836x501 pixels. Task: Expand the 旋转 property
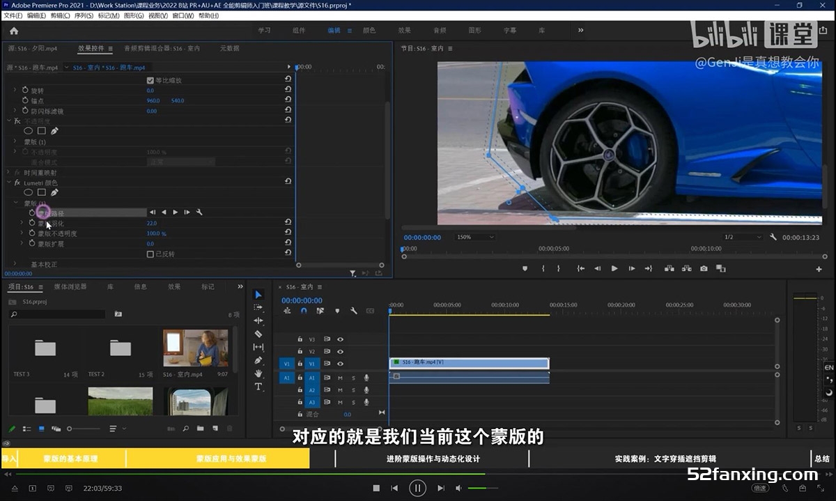(x=15, y=91)
